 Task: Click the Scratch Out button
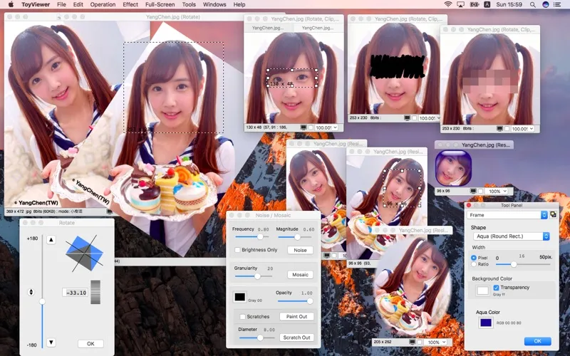[x=296, y=337]
